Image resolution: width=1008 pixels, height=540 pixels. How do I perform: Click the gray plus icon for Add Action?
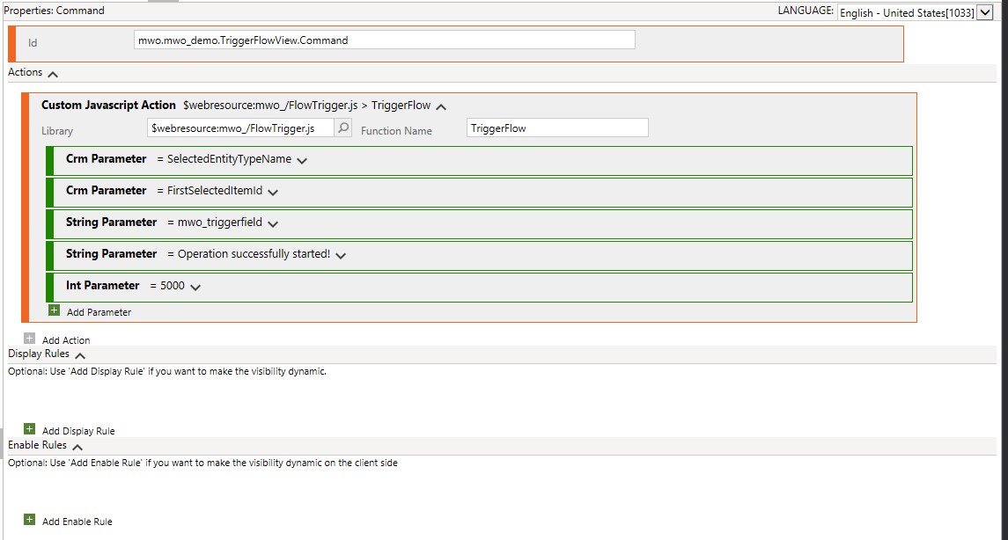pyautogui.click(x=30, y=339)
